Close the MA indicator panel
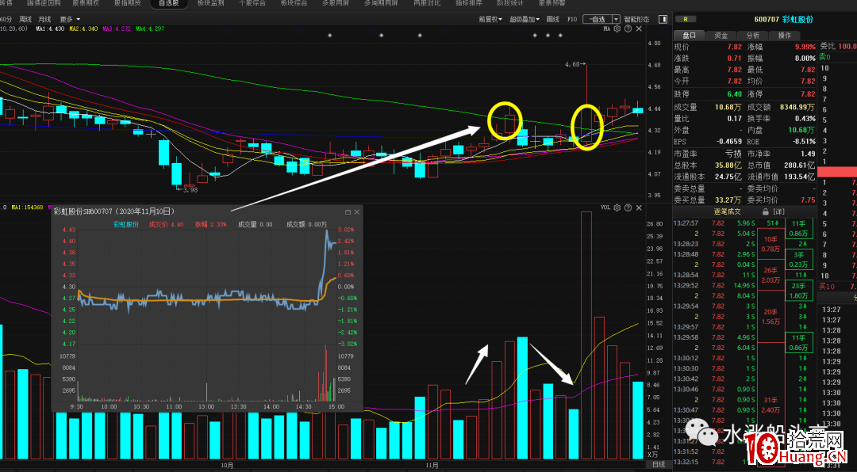857x472 pixels. click(x=638, y=29)
